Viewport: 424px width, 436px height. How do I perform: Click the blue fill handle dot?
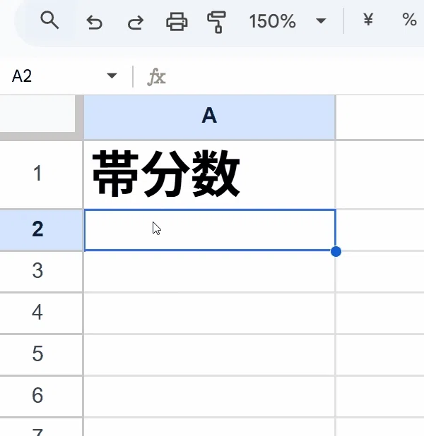point(336,251)
